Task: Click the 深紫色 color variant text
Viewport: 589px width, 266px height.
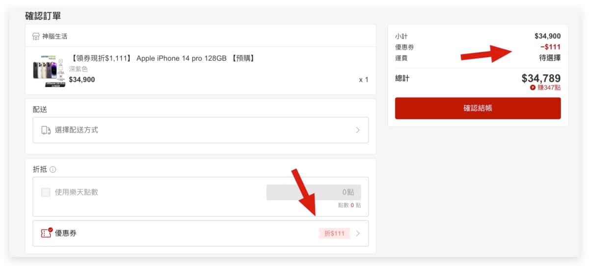Action: (78, 69)
